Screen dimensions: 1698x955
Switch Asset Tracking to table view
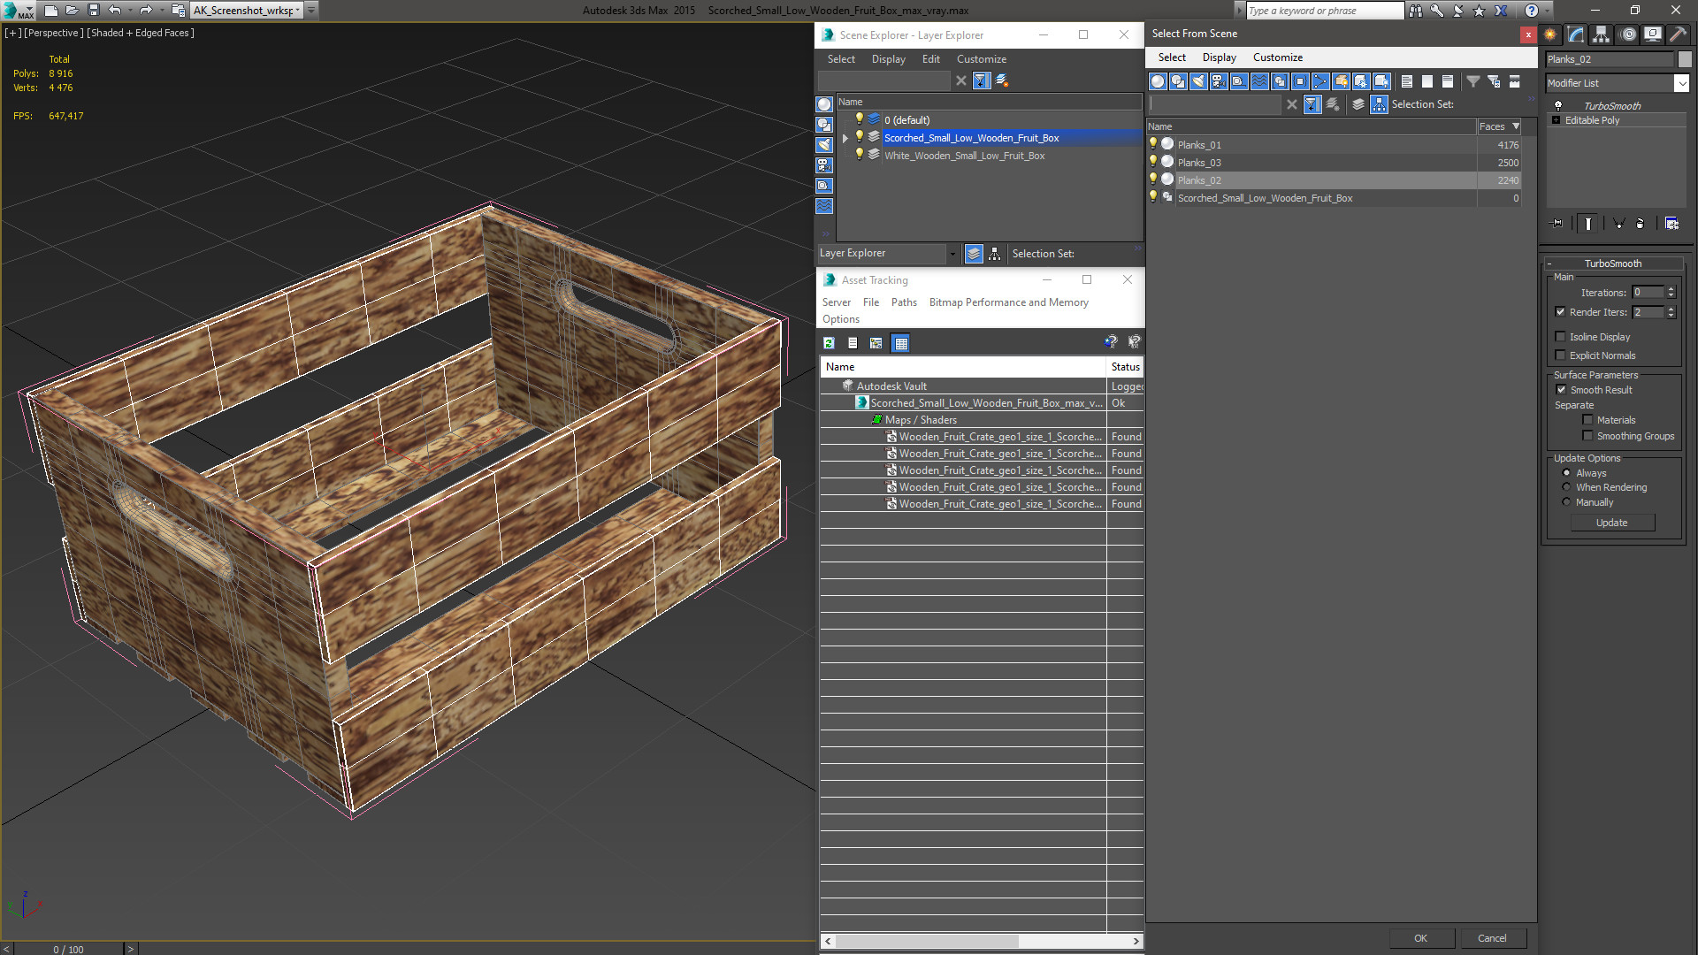901,343
